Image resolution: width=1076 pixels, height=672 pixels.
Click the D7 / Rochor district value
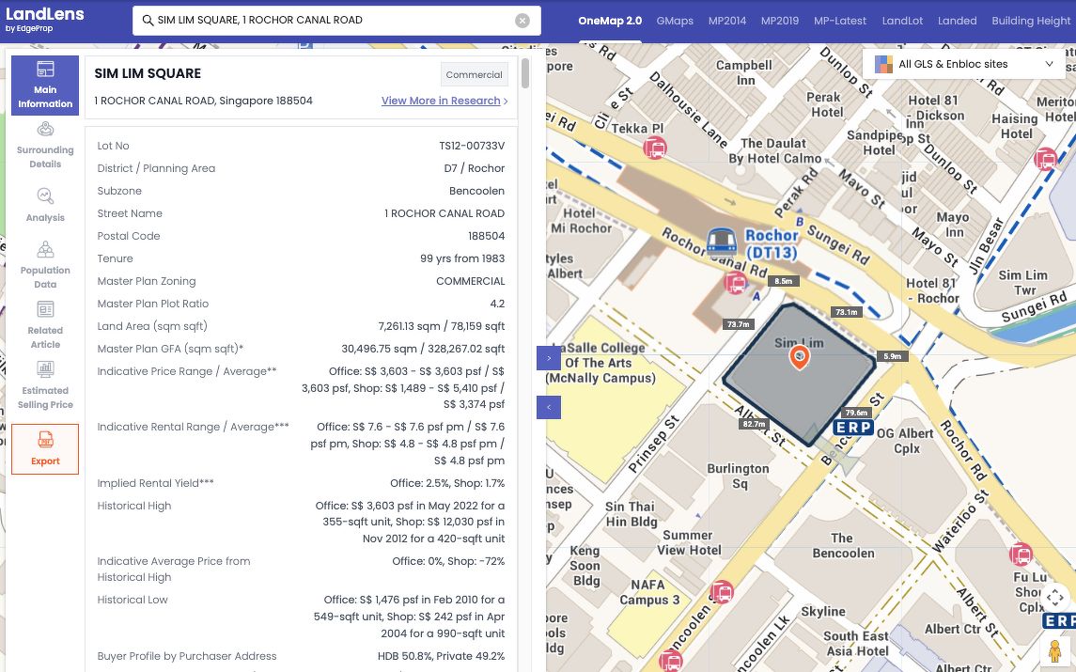point(475,168)
